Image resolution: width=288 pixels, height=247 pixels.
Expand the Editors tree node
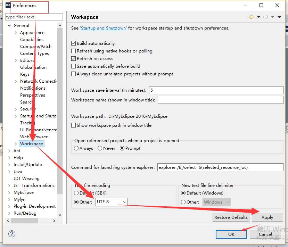[16, 60]
